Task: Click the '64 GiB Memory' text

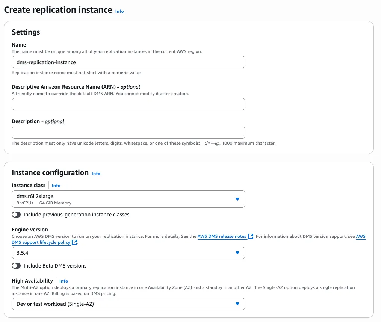Action: click(x=55, y=203)
